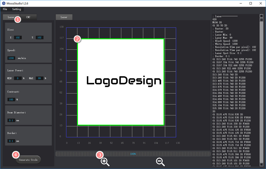Select the Speed value of 1200 mm/min
This screenshot has width=266, height=169.
11,58
